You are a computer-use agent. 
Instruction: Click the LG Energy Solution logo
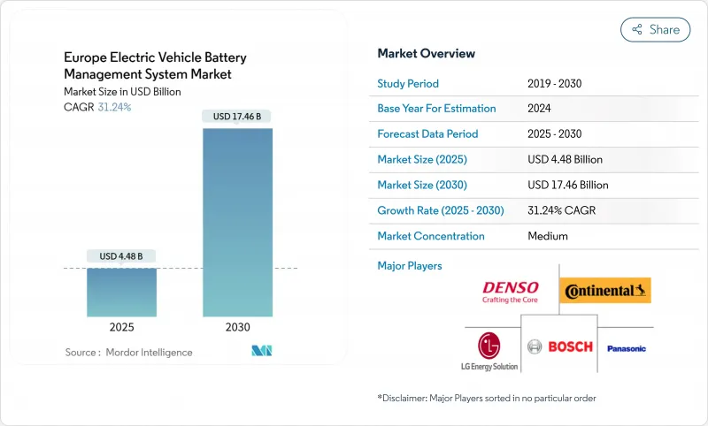(488, 351)
